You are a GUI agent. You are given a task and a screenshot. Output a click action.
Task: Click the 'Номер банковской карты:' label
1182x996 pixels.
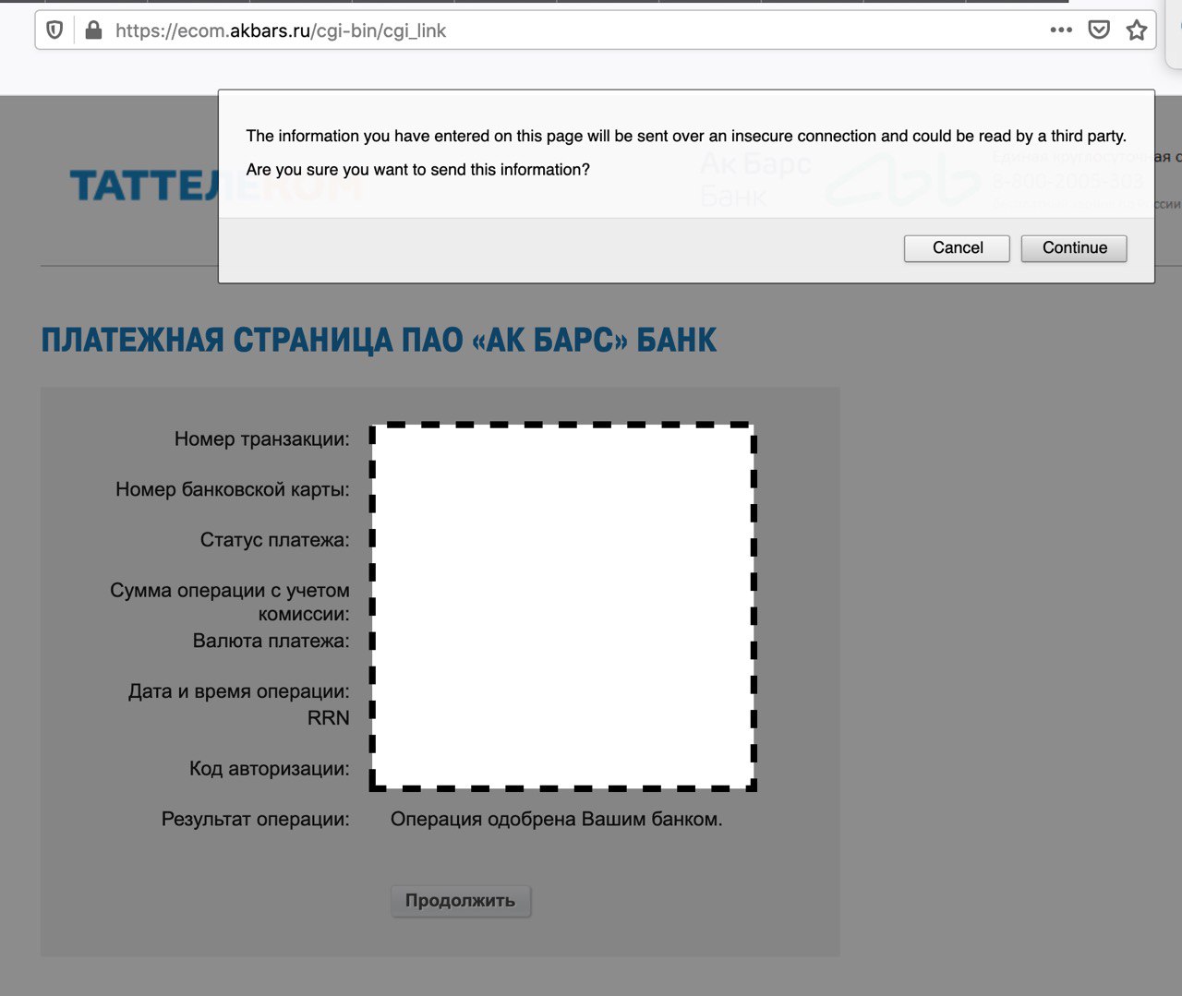pyautogui.click(x=233, y=489)
